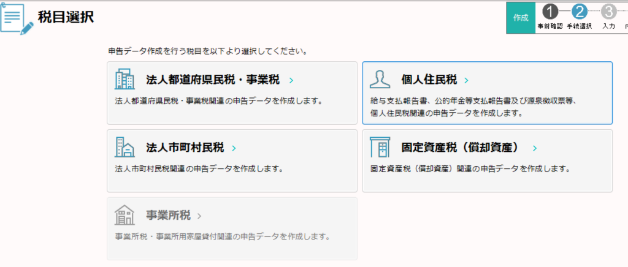The height and width of the screenshot is (267, 628).
Task: Expand chevron next to 固定資産税（償却資産）
Action: pyautogui.click(x=535, y=148)
